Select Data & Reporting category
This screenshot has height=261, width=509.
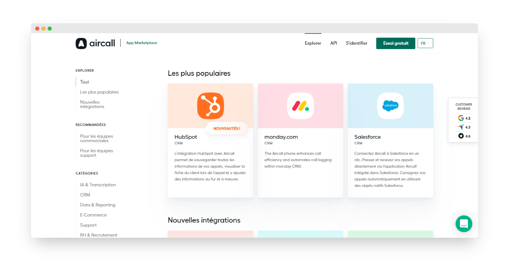click(98, 205)
